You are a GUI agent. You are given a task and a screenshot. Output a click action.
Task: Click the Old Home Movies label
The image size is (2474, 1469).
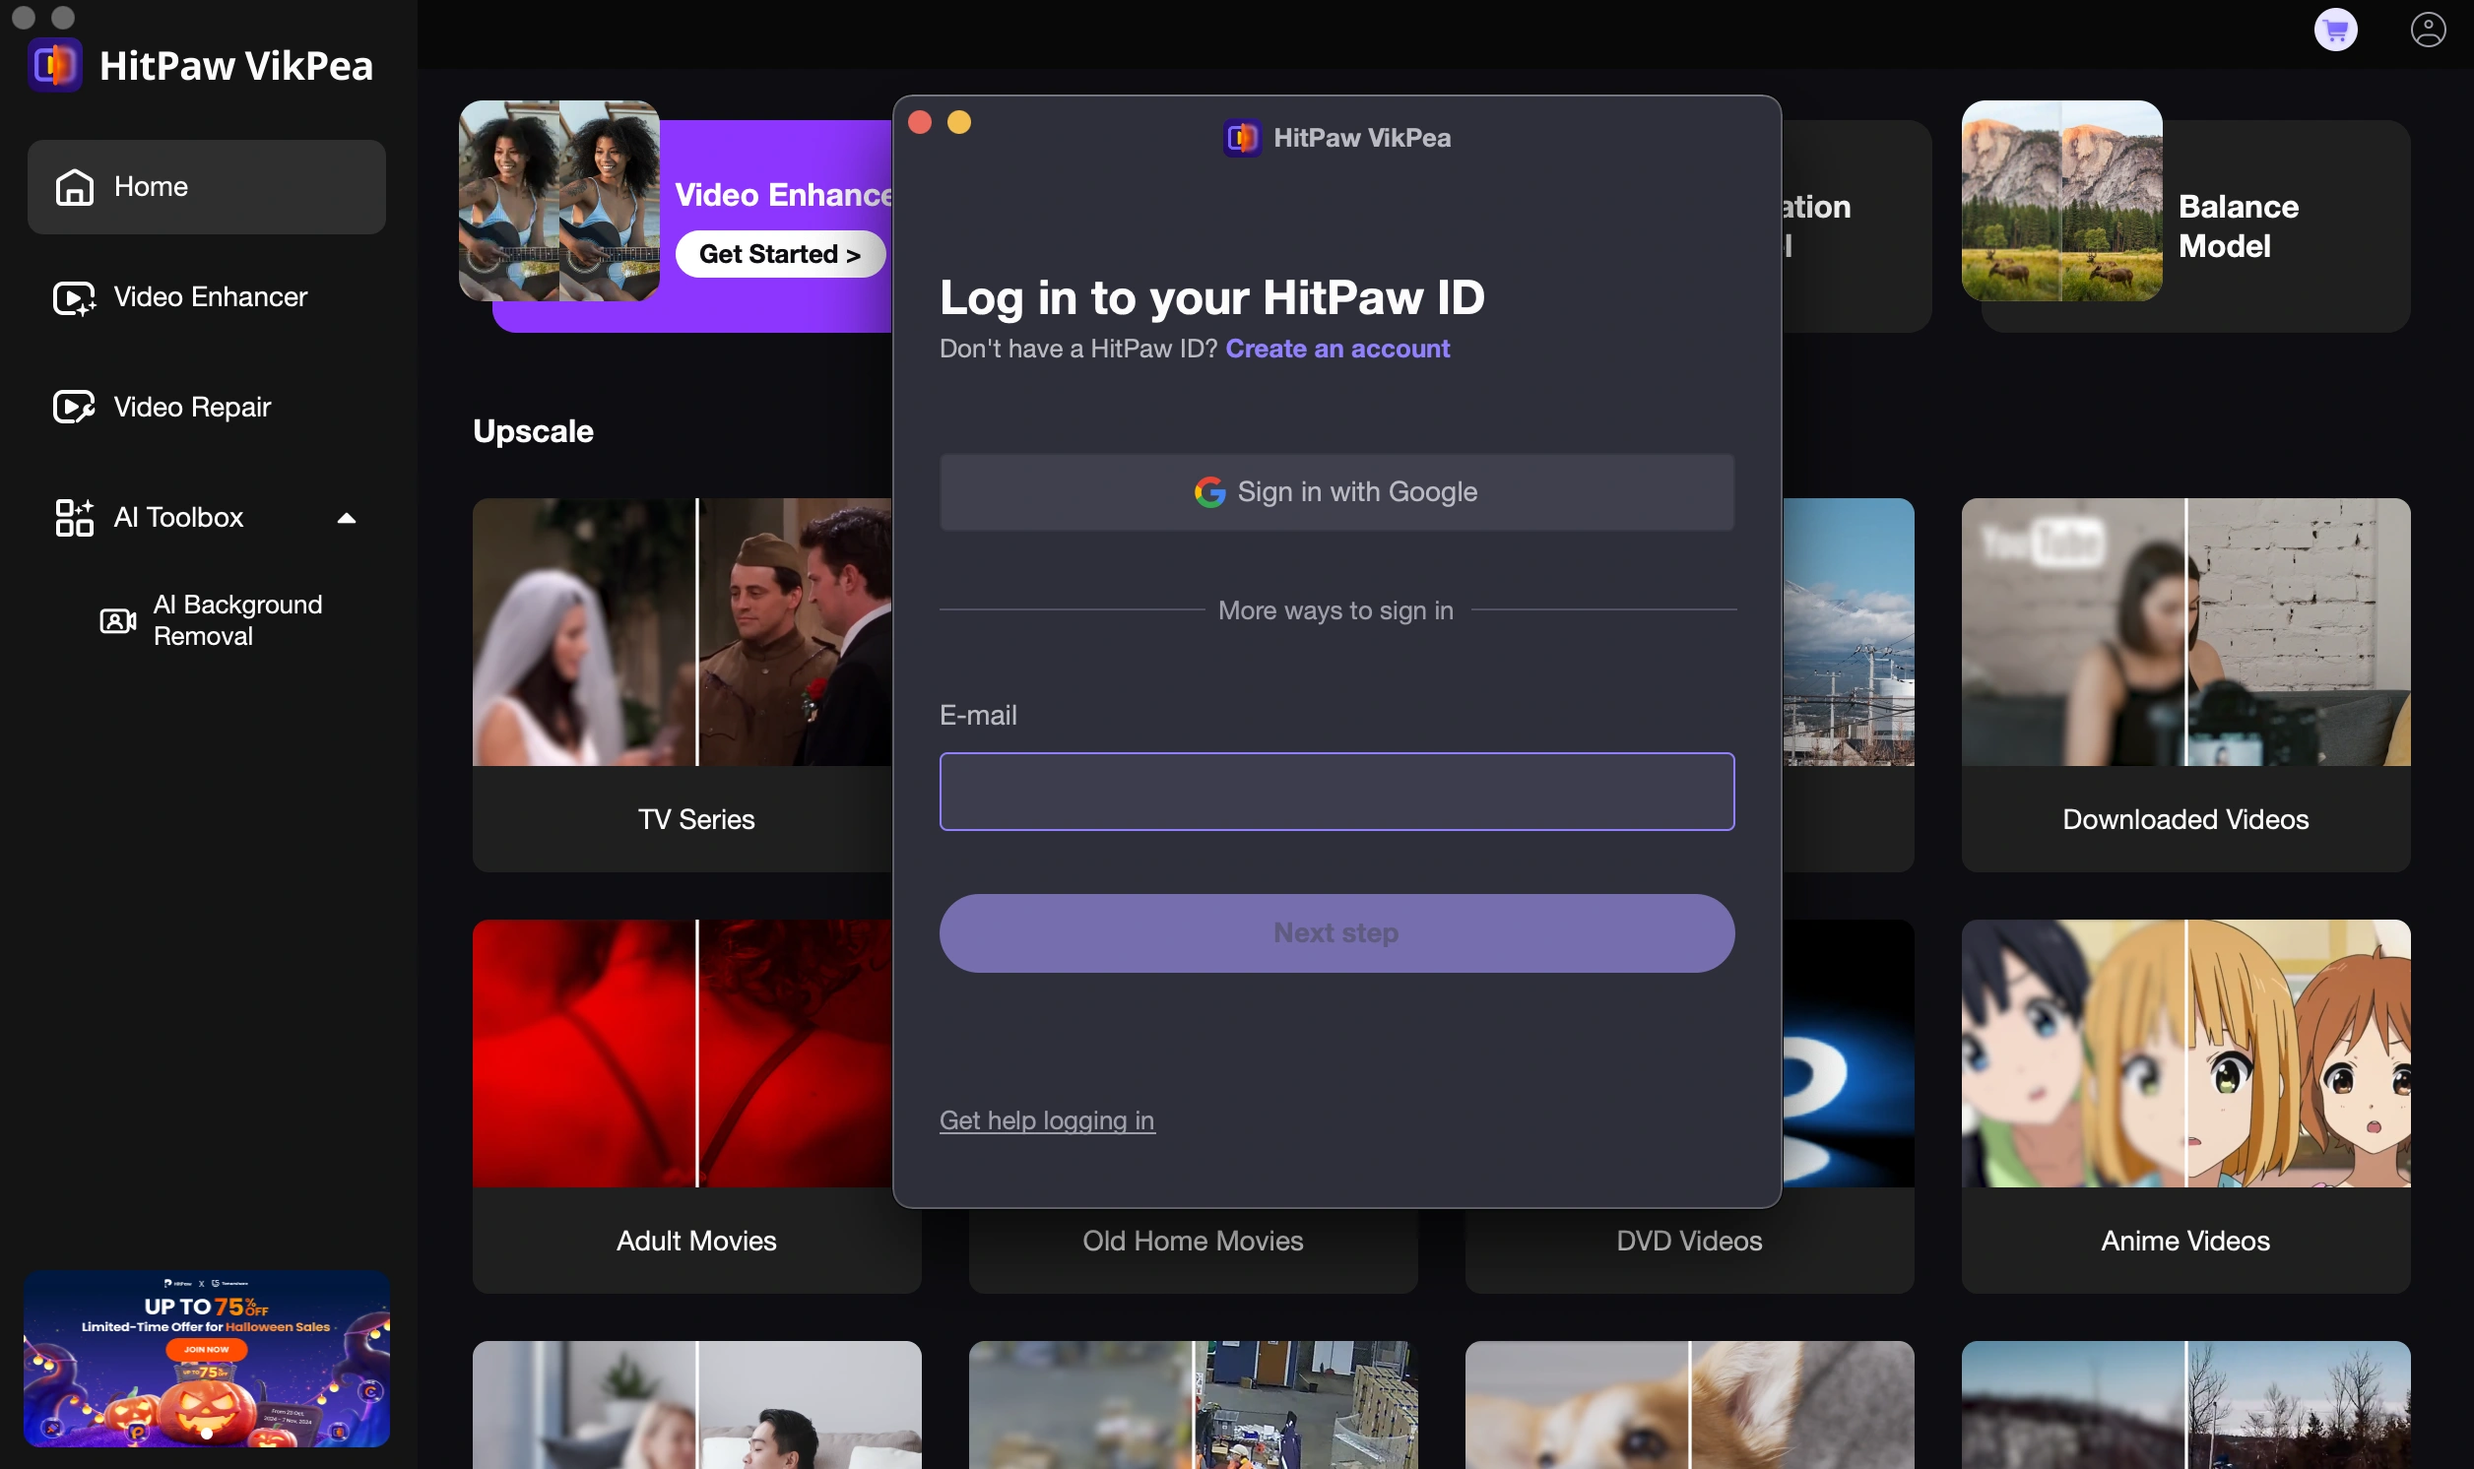coord(1193,1242)
